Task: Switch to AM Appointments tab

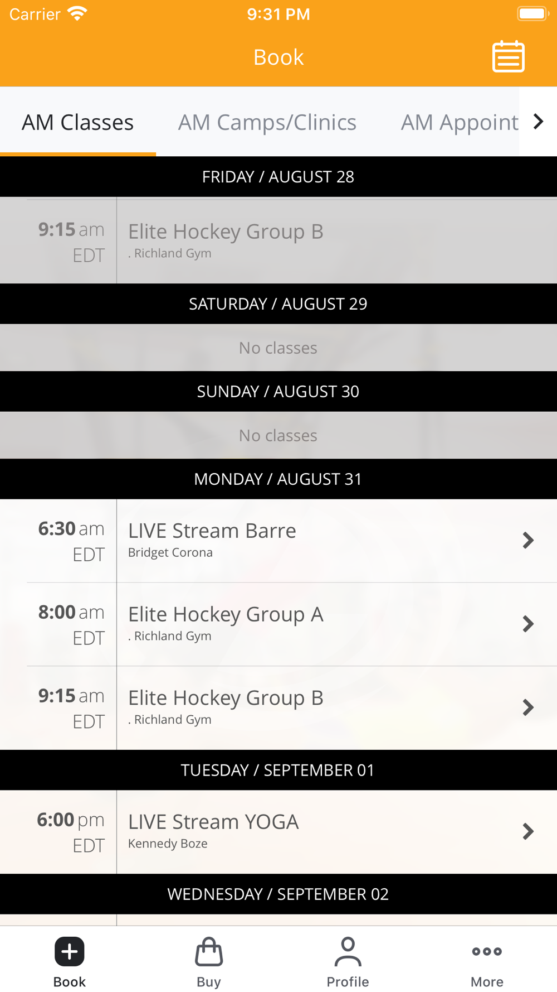Action: [460, 122]
